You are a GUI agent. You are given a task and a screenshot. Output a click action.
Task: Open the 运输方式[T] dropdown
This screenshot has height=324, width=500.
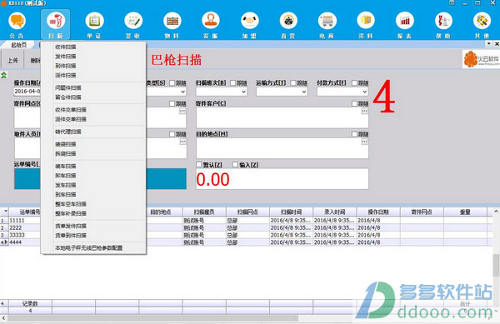pos(304,92)
